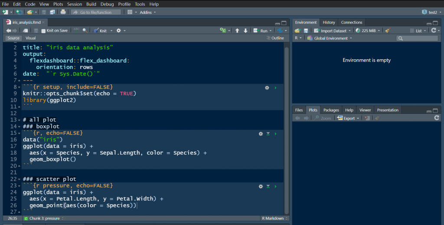The image size is (444, 225).
Task: Go to previous chunk with up arrow
Action: (x=237, y=31)
